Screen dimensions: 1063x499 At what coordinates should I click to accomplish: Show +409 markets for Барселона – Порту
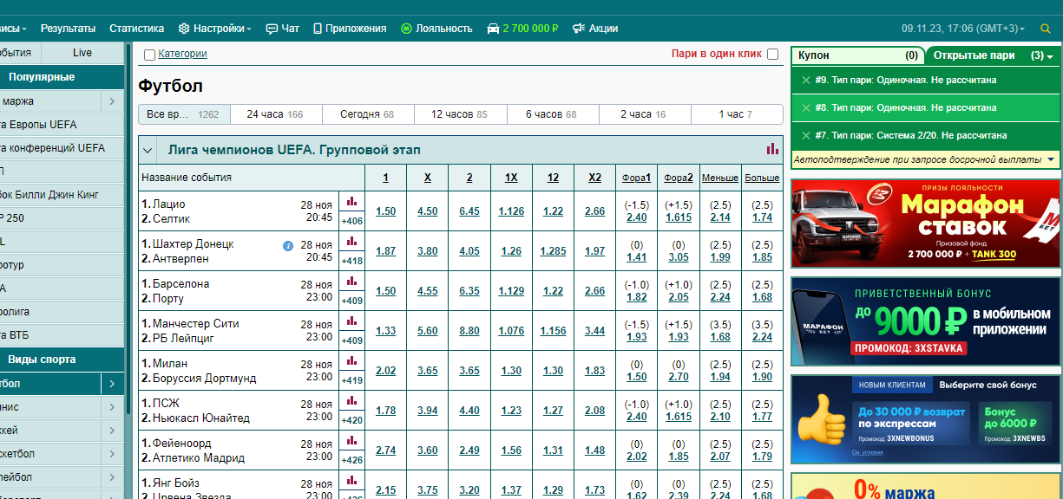coord(352,301)
